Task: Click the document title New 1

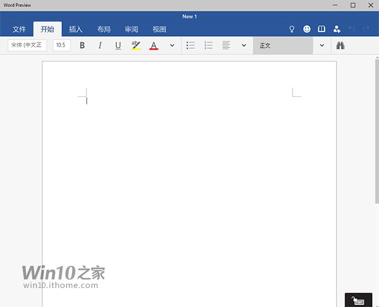Action: click(189, 16)
